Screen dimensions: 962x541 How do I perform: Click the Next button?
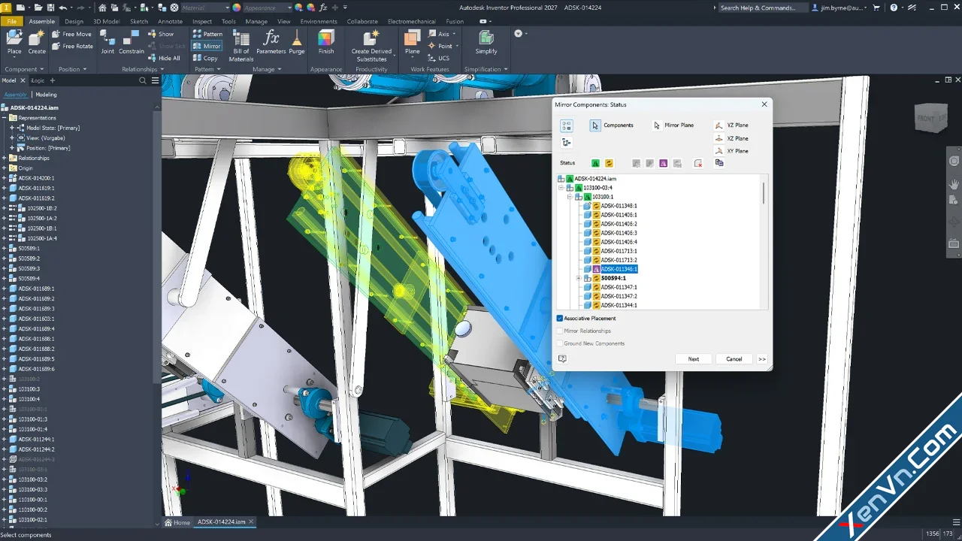[694, 359]
